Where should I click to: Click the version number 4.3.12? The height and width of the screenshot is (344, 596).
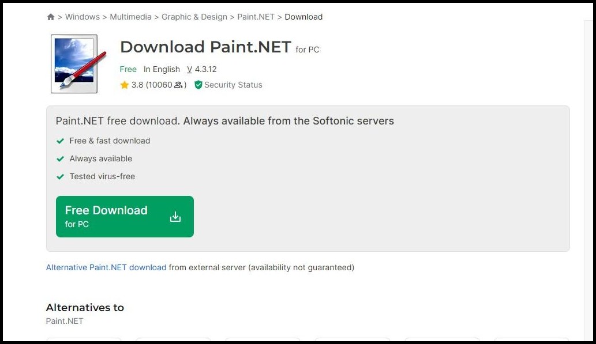pyautogui.click(x=205, y=69)
